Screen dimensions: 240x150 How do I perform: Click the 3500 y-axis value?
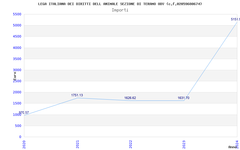17,59
